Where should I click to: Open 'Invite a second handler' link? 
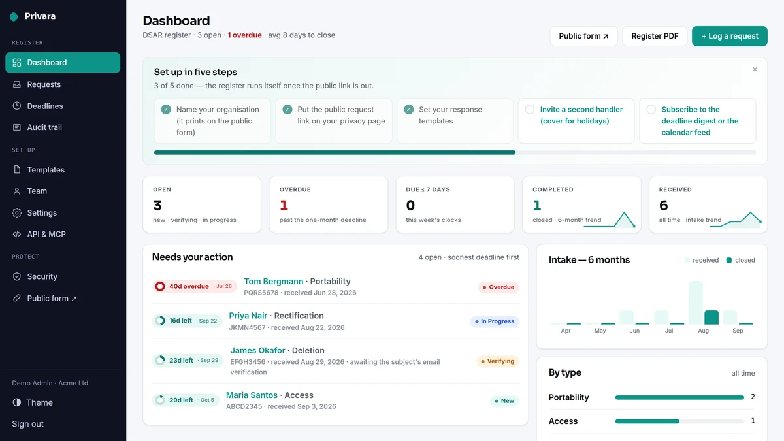coord(581,115)
